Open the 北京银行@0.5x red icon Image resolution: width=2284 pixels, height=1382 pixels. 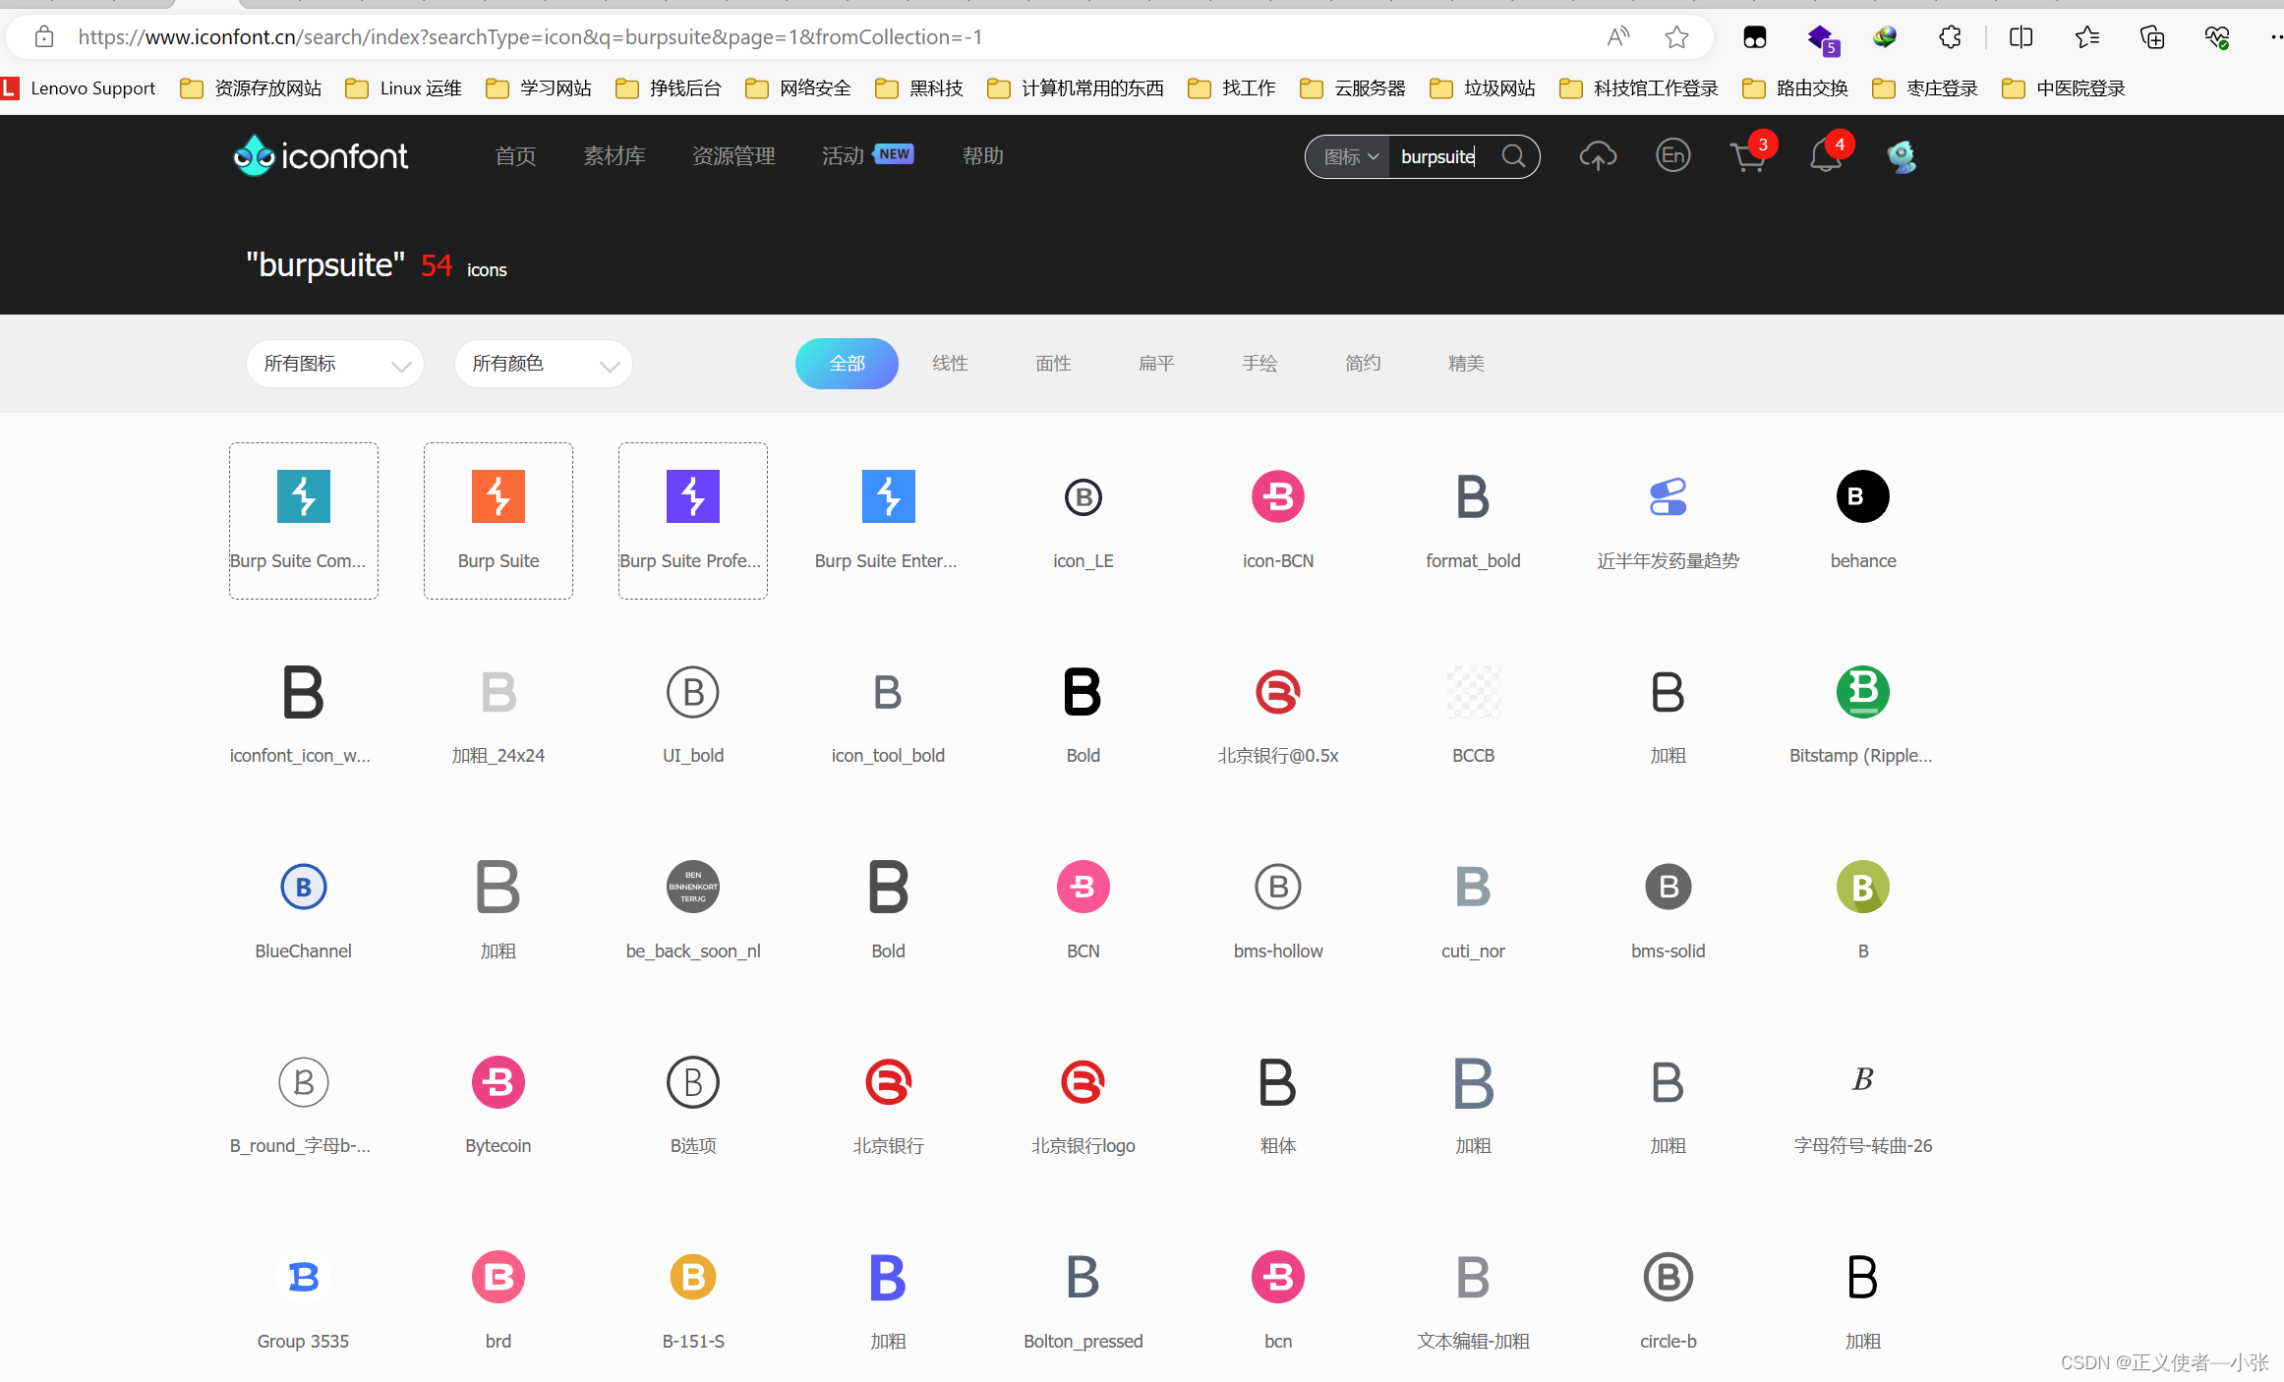[1278, 692]
